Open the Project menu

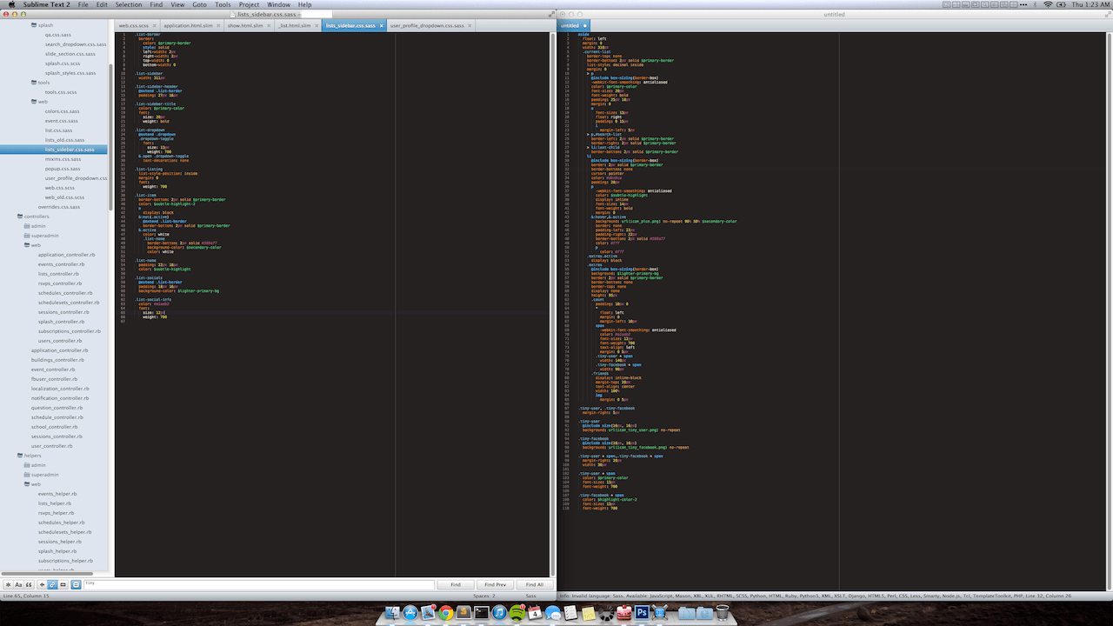pos(250,4)
